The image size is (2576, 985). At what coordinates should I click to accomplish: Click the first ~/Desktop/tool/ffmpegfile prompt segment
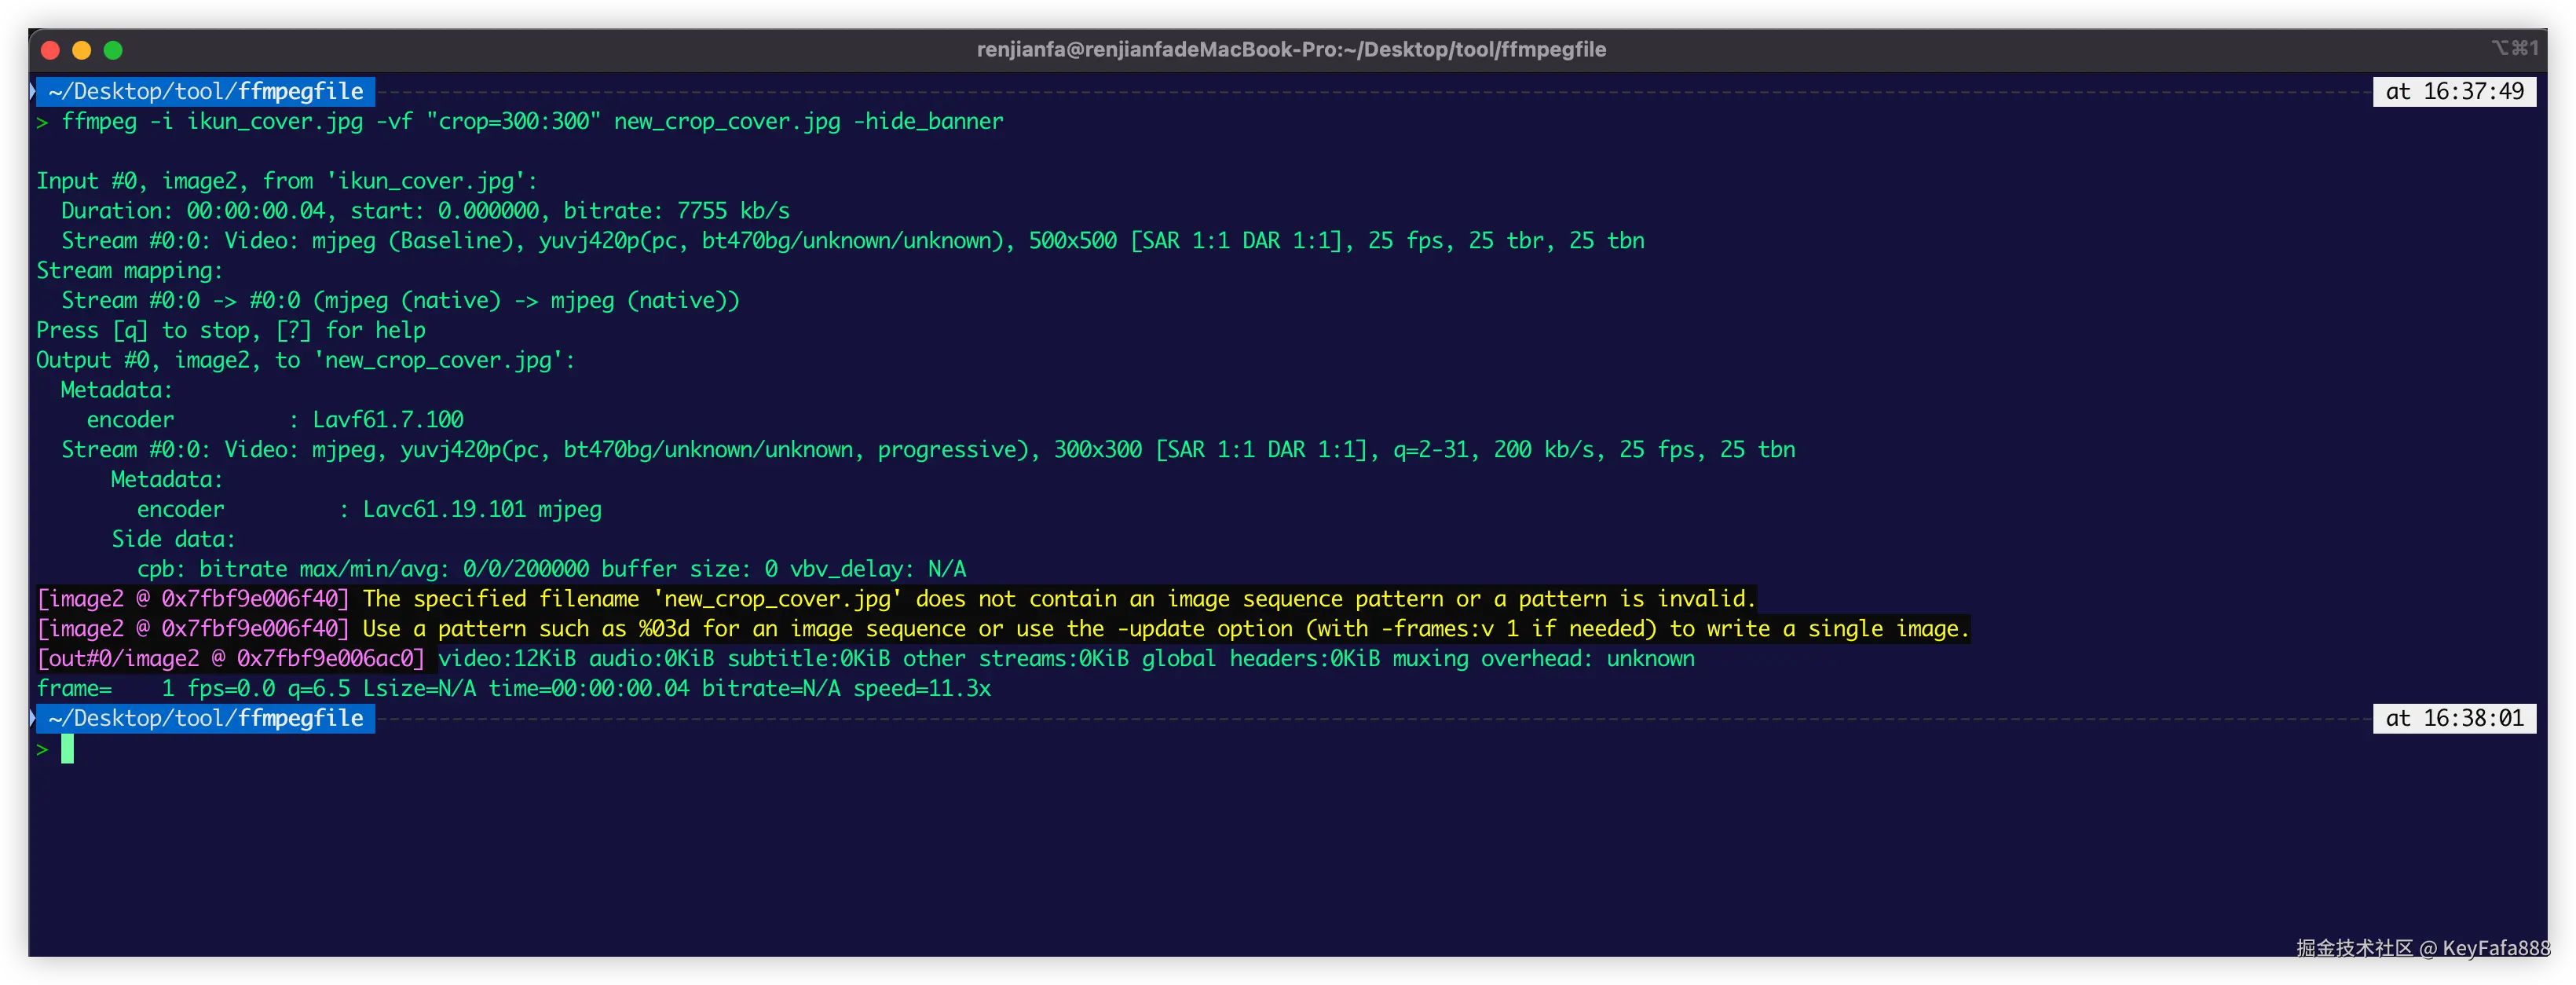point(205,92)
